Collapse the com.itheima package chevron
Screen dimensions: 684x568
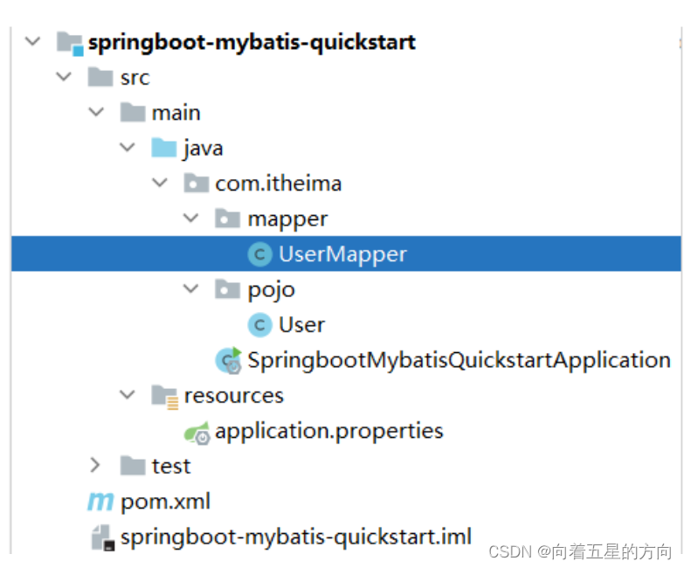(160, 183)
